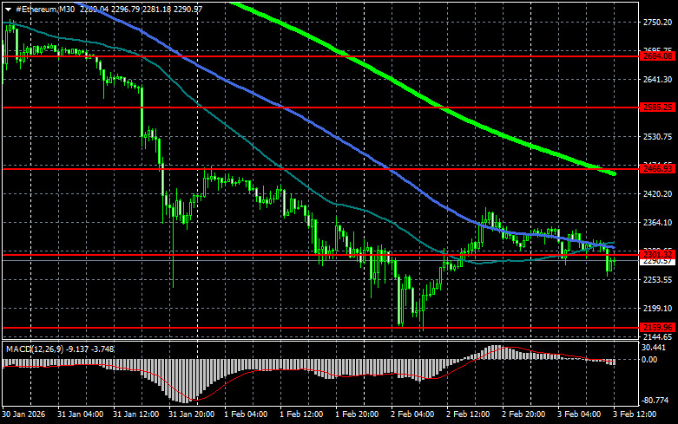The height and width of the screenshot is (424, 678).
Task: Click the 3 Feb 04:00 time label
Action: pyautogui.click(x=579, y=414)
